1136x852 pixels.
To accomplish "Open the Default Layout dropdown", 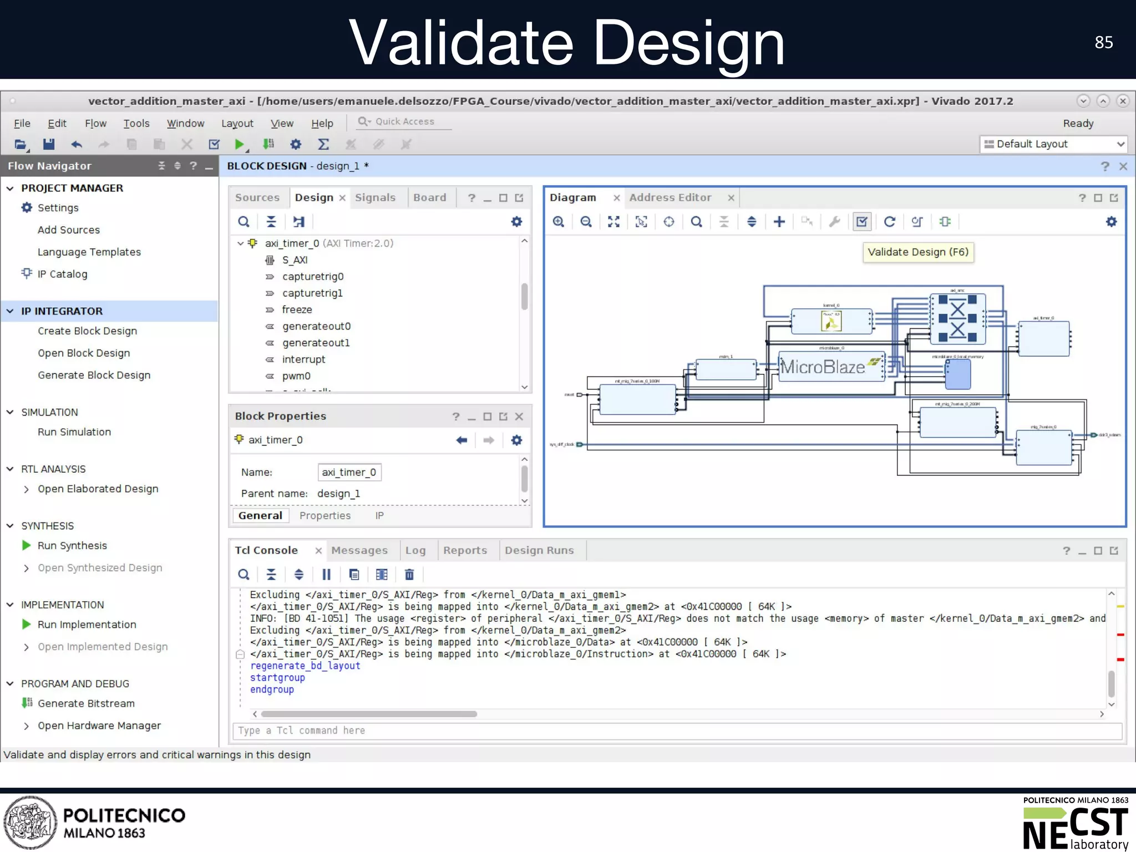I will click(1053, 144).
